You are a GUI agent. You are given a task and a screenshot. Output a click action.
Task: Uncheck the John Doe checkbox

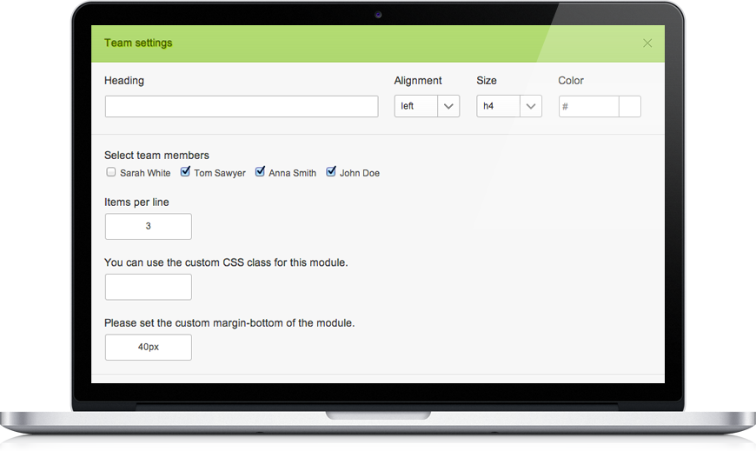click(x=331, y=172)
